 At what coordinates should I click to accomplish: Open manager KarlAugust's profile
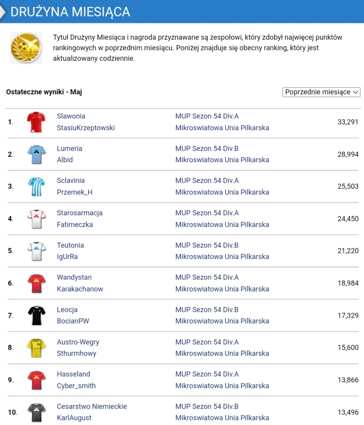pos(74,418)
